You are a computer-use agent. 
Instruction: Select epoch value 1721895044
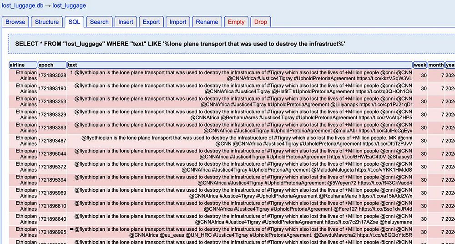click(x=52, y=154)
